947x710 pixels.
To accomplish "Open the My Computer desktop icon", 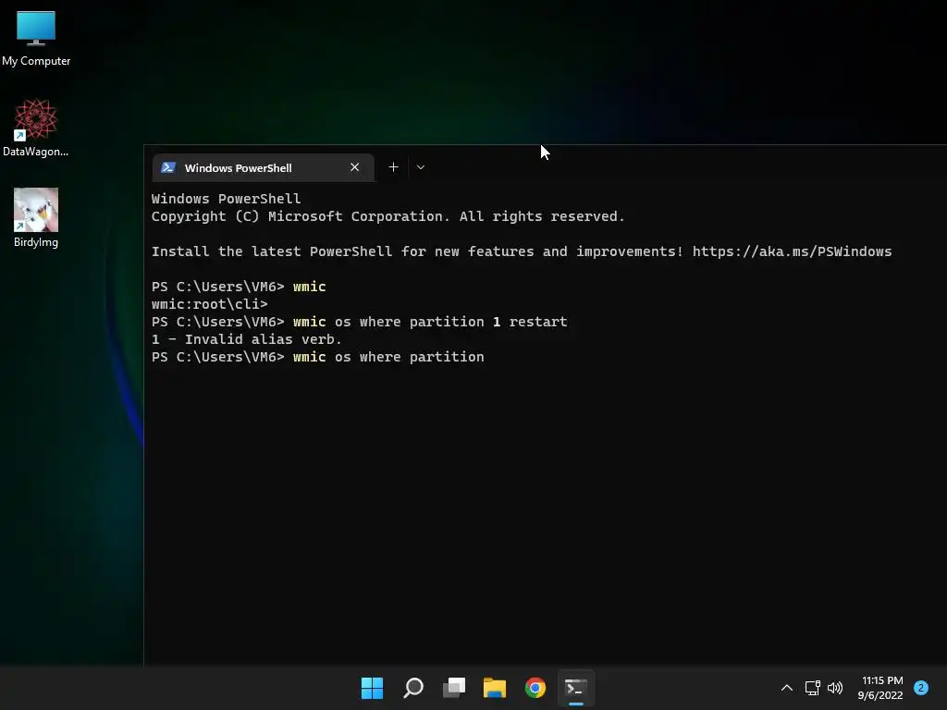I will [x=36, y=38].
